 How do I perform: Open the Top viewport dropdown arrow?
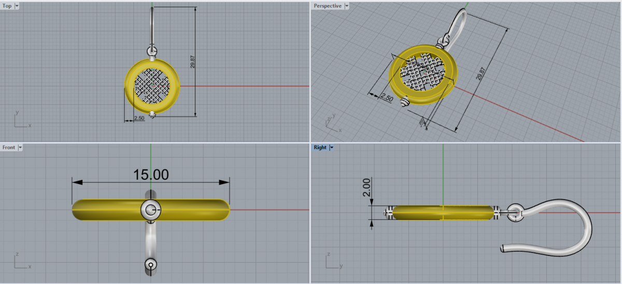[x=17, y=6]
